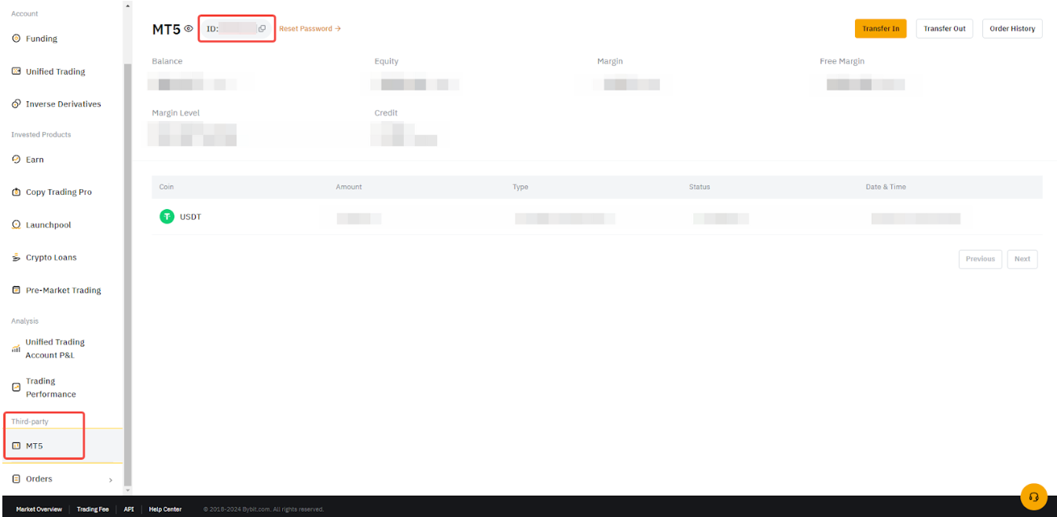Open Order History
Viewport: 1057px width, 517px height.
point(1011,29)
